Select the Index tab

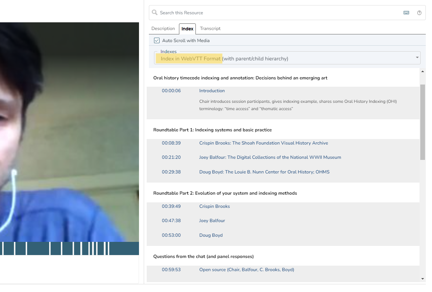point(187,29)
